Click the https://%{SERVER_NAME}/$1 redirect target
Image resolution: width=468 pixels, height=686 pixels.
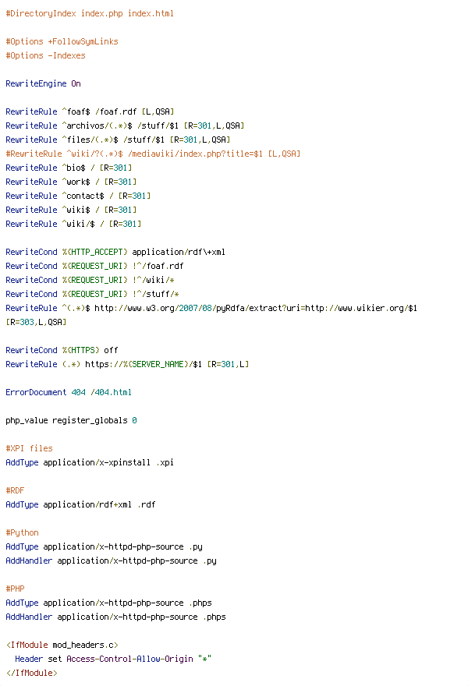(144, 364)
